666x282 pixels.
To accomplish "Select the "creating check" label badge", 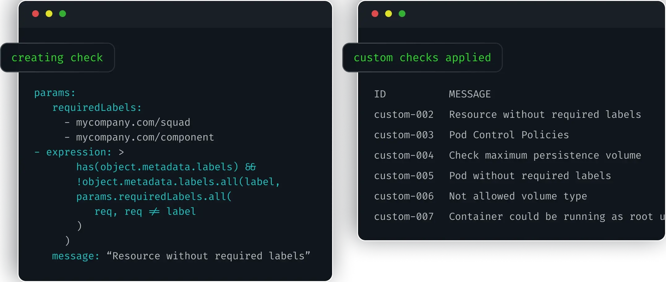I will pyautogui.click(x=57, y=58).
